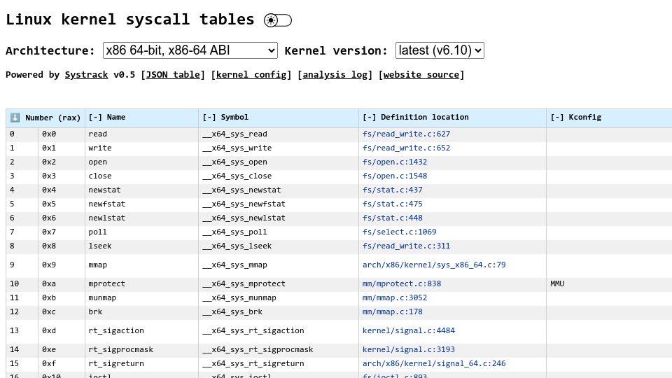The width and height of the screenshot is (672, 378).
Task: Select the 'write' syscall name cell
Action: pos(141,148)
